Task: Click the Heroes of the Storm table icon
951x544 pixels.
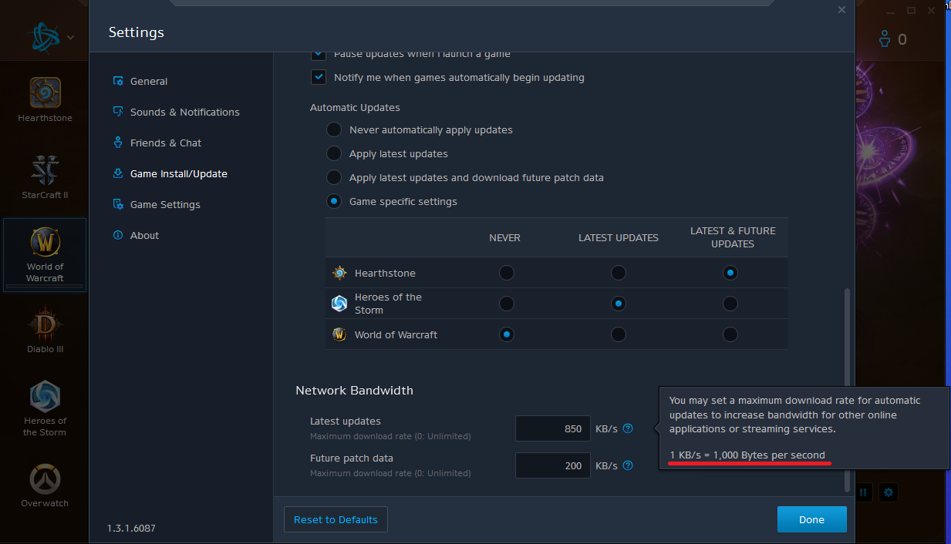Action: click(339, 304)
